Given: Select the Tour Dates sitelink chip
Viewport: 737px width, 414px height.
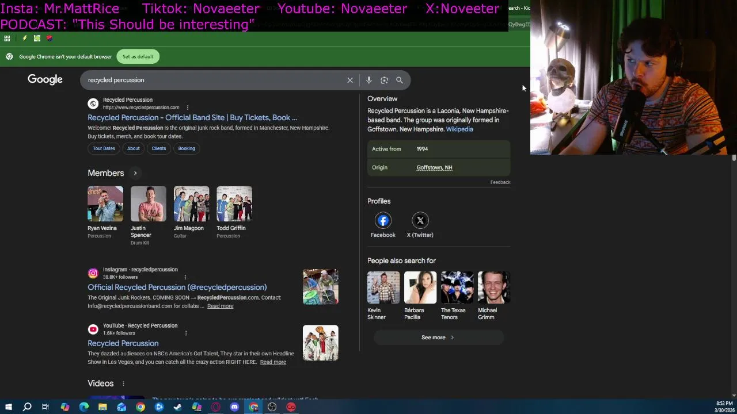Looking at the screenshot, I should coord(104,148).
